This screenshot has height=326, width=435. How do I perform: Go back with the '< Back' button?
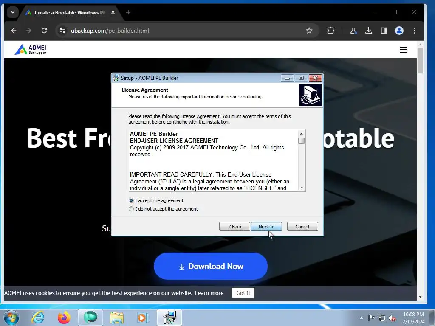coord(234,227)
